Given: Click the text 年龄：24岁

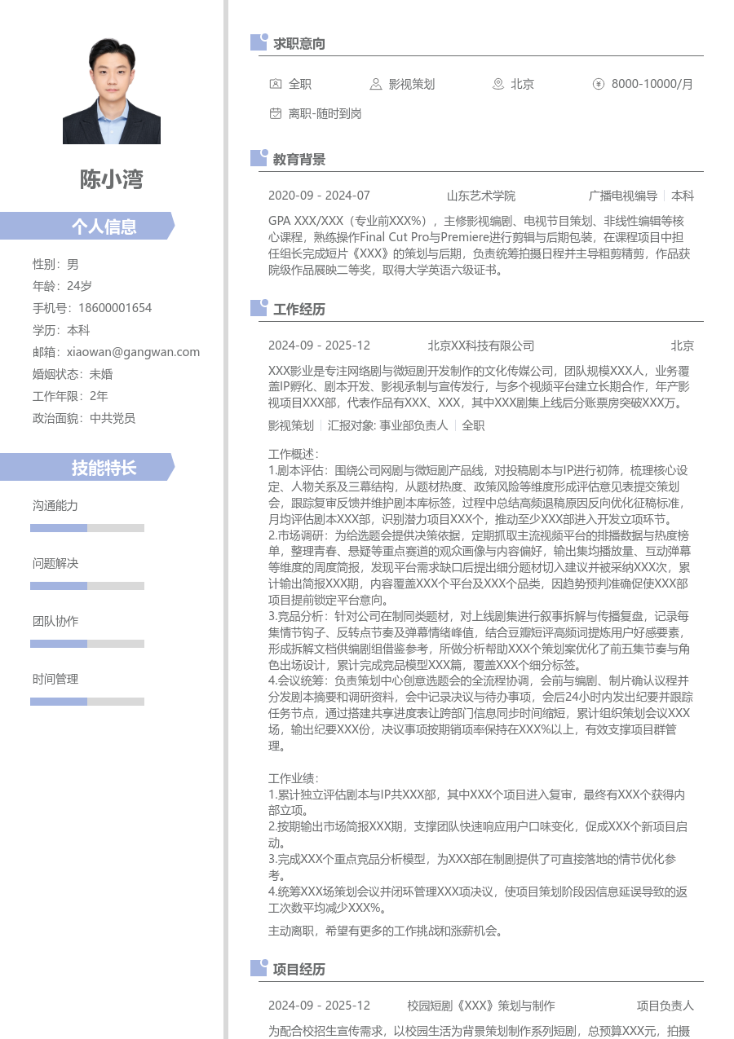Looking at the screenshot, I should pyautogui.click(x=62, y=286).
